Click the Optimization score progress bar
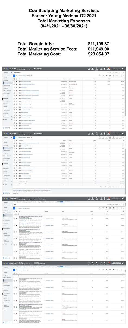Screen dimensions: 128x328 click(x=61, y=202)
